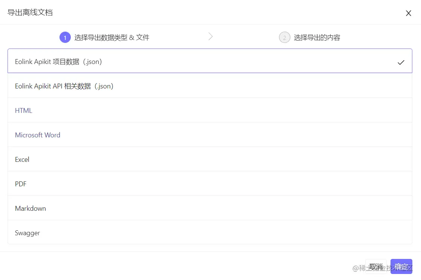Choose Excel export format
The height and width of the screenshot is (280, 421).
click(210, 159)
